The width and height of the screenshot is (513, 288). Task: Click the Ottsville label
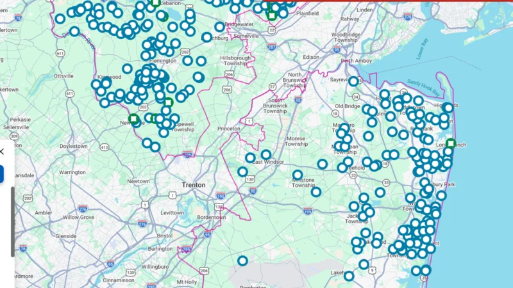point(63,76)
